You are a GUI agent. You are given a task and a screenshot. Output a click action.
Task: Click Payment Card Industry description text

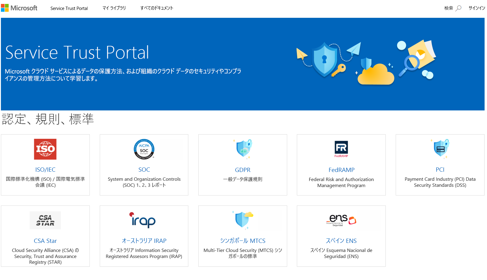[x=440, y=182]
